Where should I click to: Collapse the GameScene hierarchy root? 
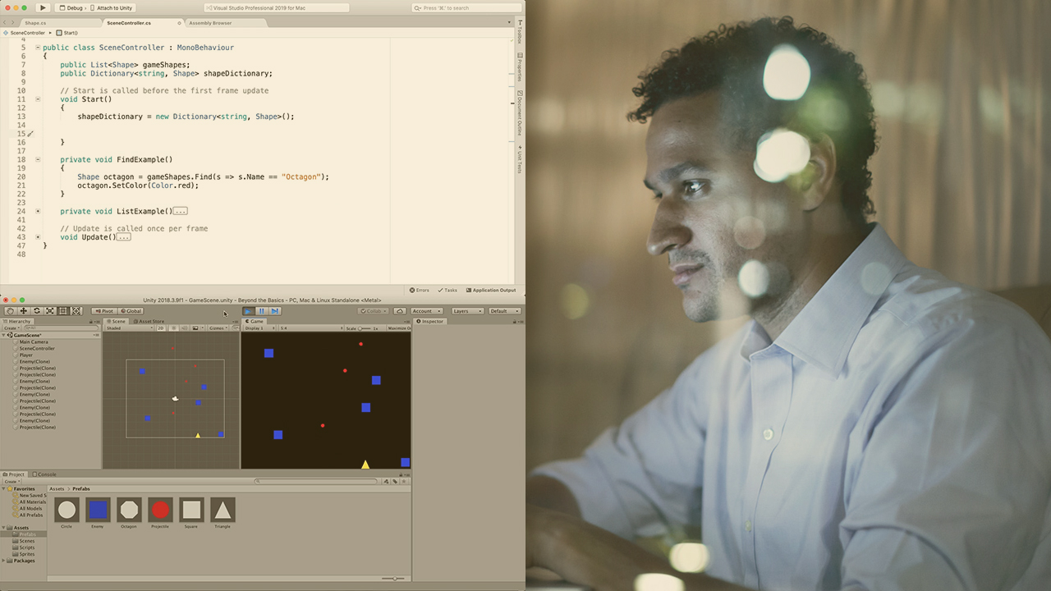tap(3, 335)
